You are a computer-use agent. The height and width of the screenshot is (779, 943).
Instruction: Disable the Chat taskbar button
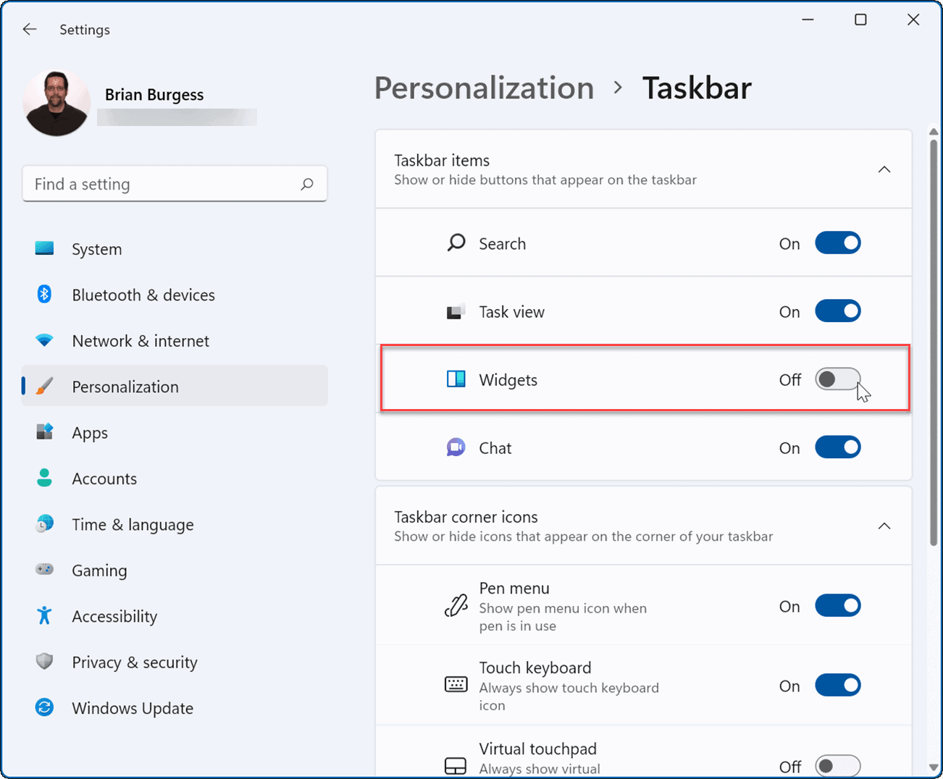coord(838,447)
